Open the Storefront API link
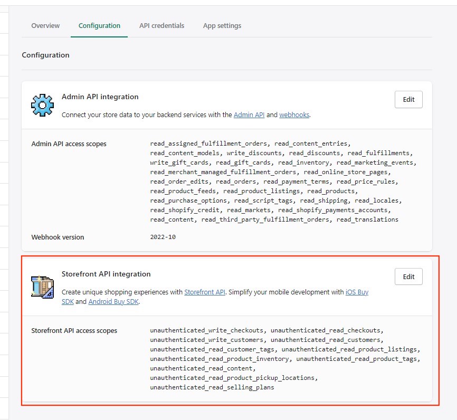 (205, 292)
